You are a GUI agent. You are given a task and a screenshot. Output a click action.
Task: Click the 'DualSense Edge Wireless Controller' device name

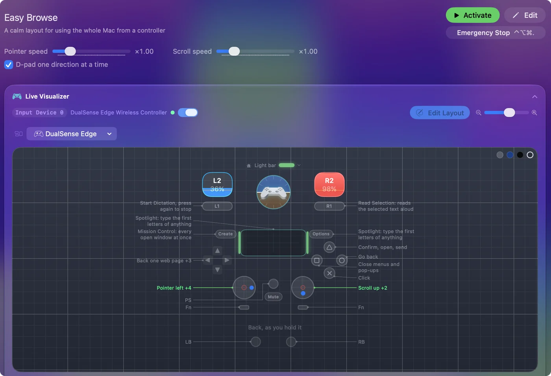(x=118, y=112)
